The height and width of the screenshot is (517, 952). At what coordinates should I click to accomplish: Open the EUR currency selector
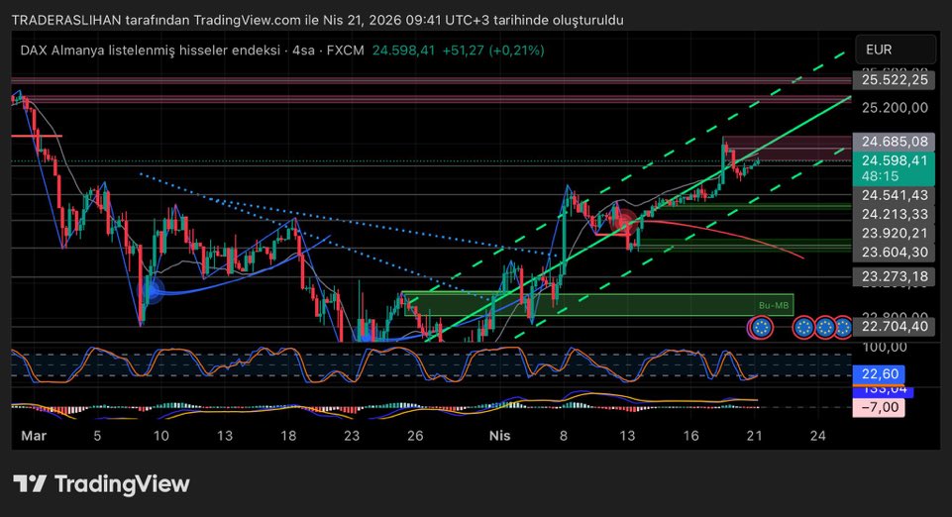tap(896, 50)
